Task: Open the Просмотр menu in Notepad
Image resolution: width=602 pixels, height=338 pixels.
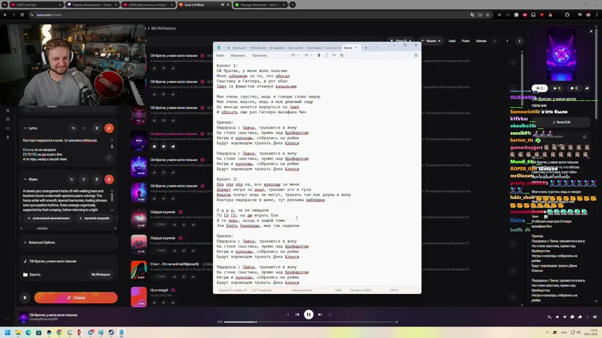Action: tap(260, 55)
